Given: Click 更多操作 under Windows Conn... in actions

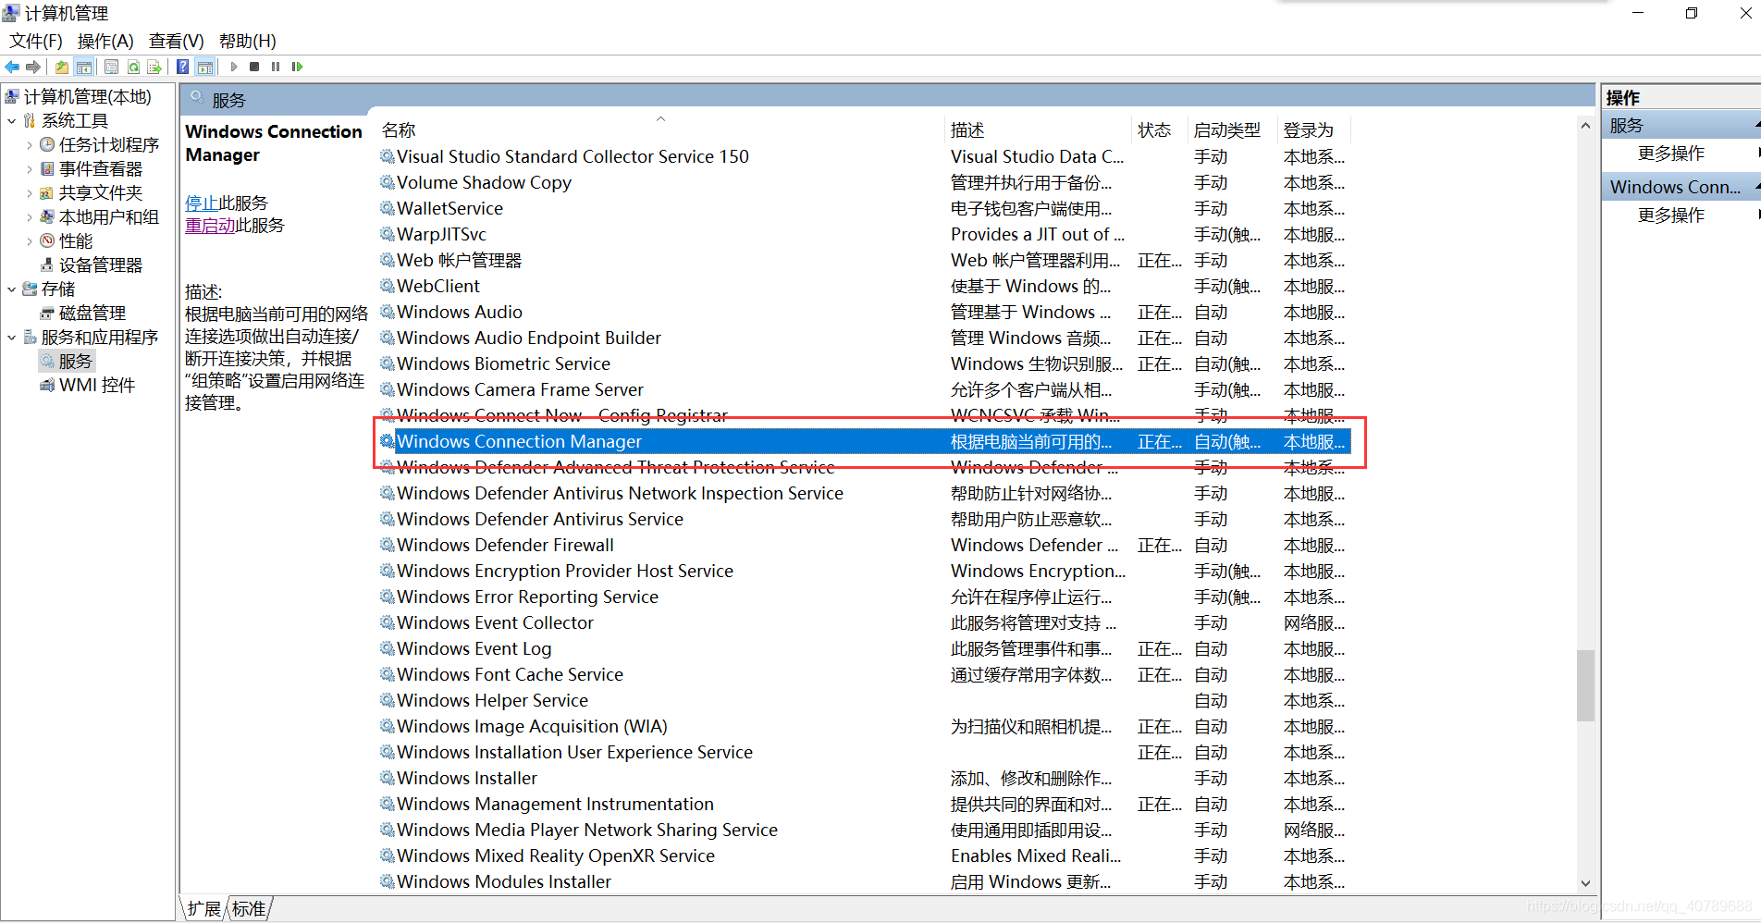Looking at the screenshot, I should (x=1670, y=215).
